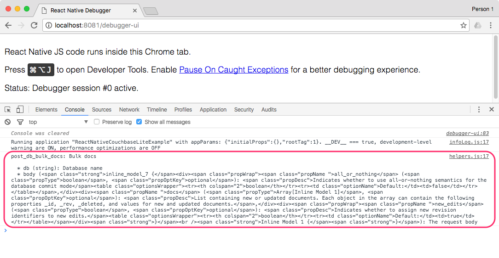Open the Timeline tab
The height and width of the screenshot is (258, 499).
pyautogui.click(x=157, y=109)
